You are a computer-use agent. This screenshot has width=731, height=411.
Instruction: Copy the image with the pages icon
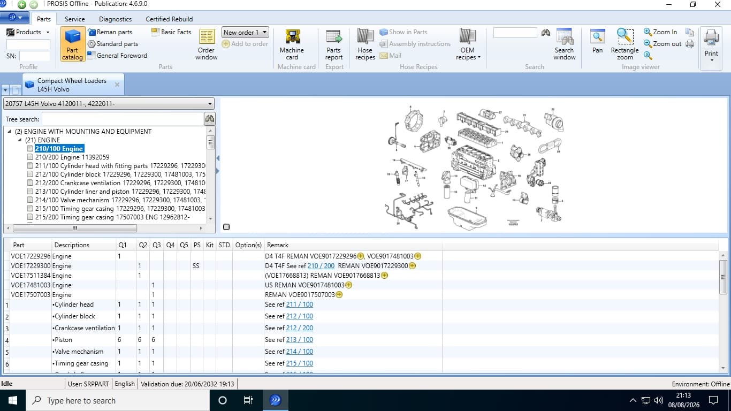[690, 32]
